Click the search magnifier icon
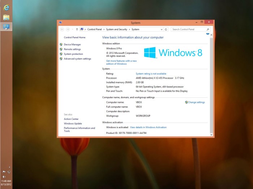This screenshot has height=189, width=253. pos(208,29)
